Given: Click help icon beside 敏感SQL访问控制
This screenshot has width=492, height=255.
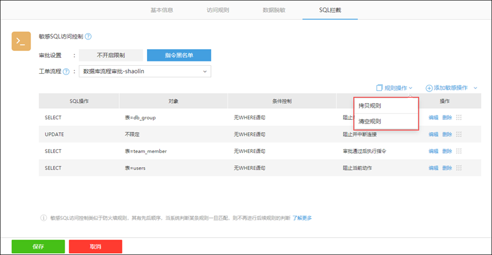Looking at the screenshot, I should 89,37.
